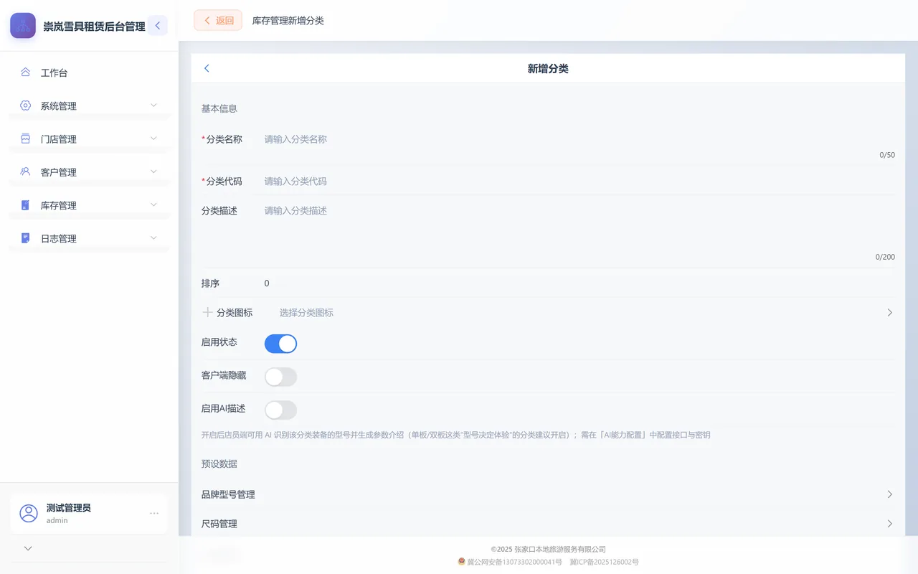Focus the 分类名称 input field
Viewport: 918px width, 574px height.
tap(579, 139)
